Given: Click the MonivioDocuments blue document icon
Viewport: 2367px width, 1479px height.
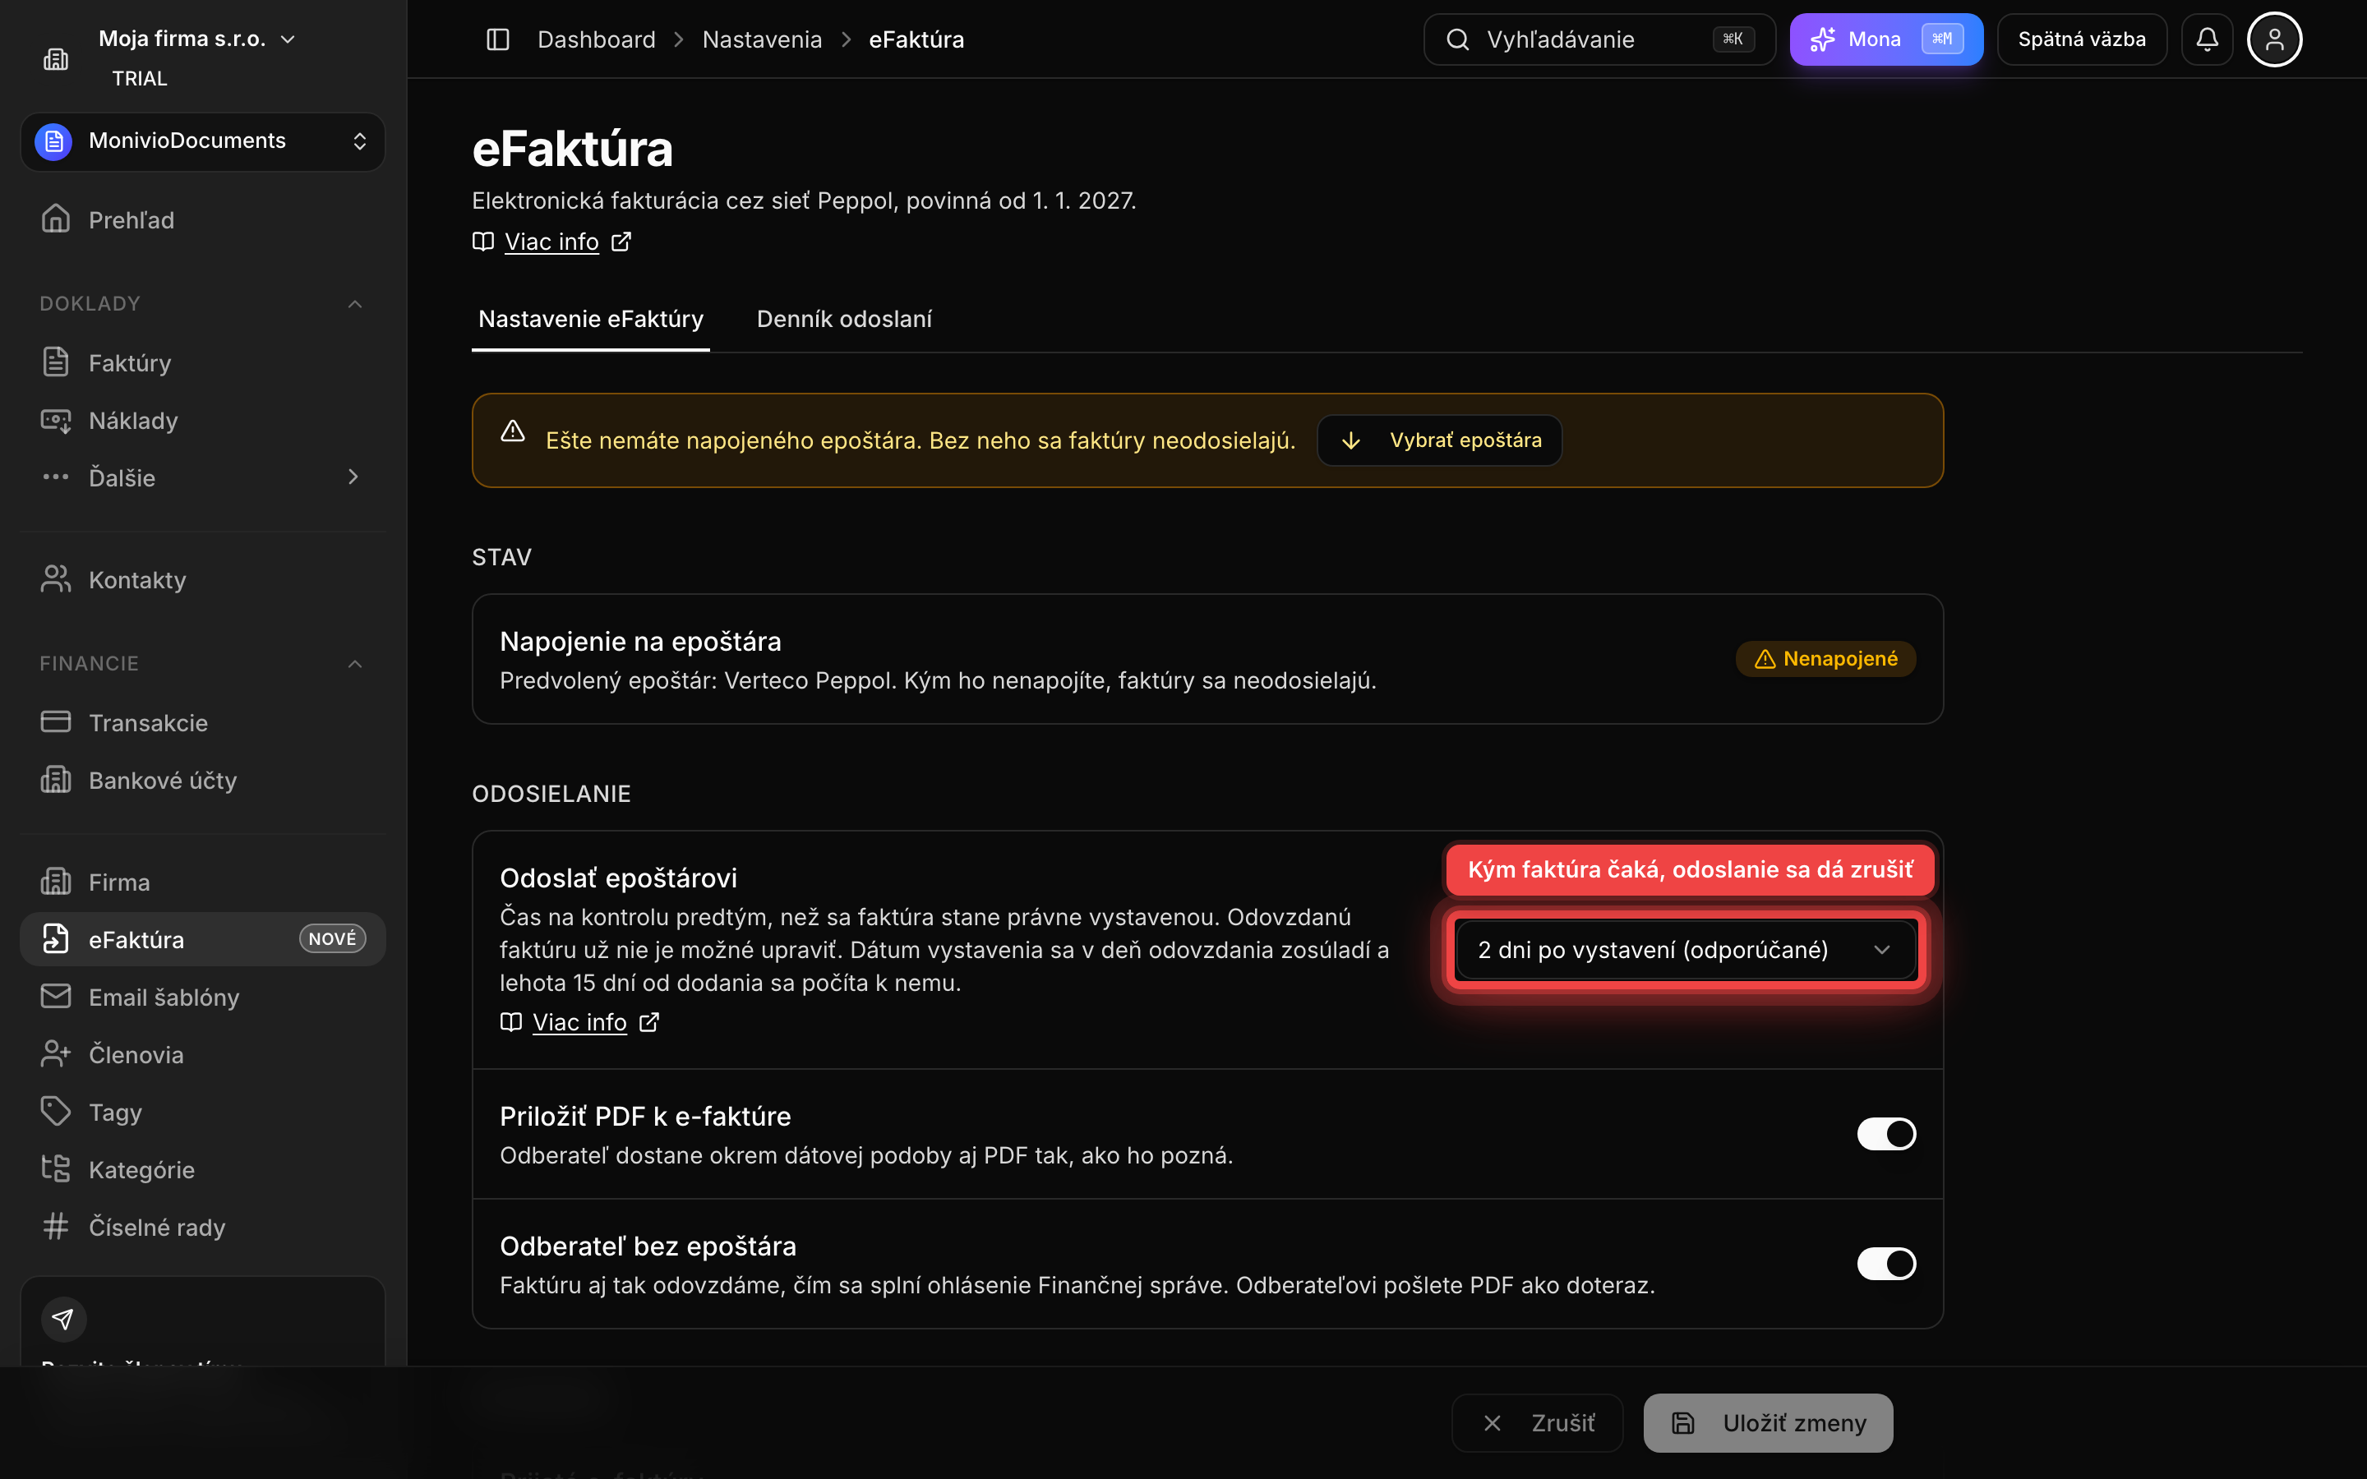Looking at the screenshot, I should coord(53,141).
